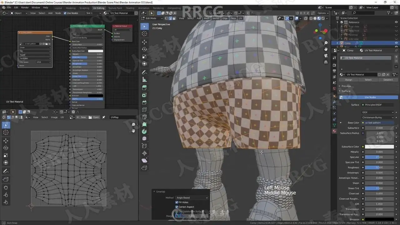
Task: Select the Move tool in the 3D viewport
Action: pyautogui.click(x=144, y=42)
